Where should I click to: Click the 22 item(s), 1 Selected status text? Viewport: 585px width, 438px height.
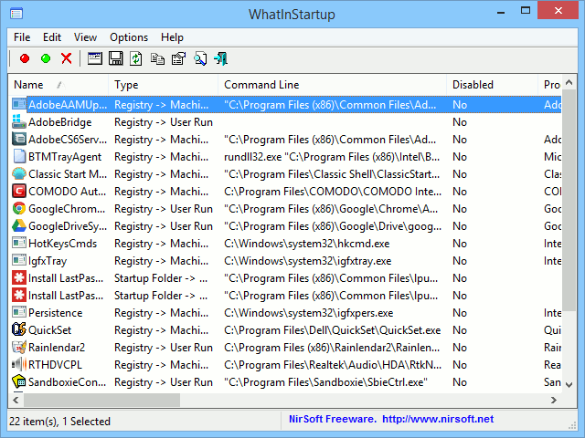(x=59, y=422)
